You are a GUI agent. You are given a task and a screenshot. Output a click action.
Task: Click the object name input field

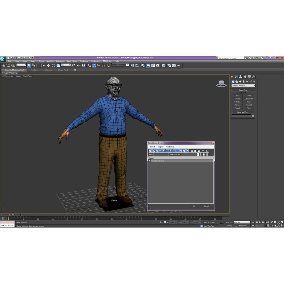[x=242, y=116]
